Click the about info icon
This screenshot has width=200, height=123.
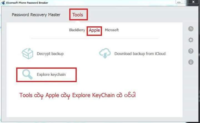pyautogui.click(x=191, y=62)
